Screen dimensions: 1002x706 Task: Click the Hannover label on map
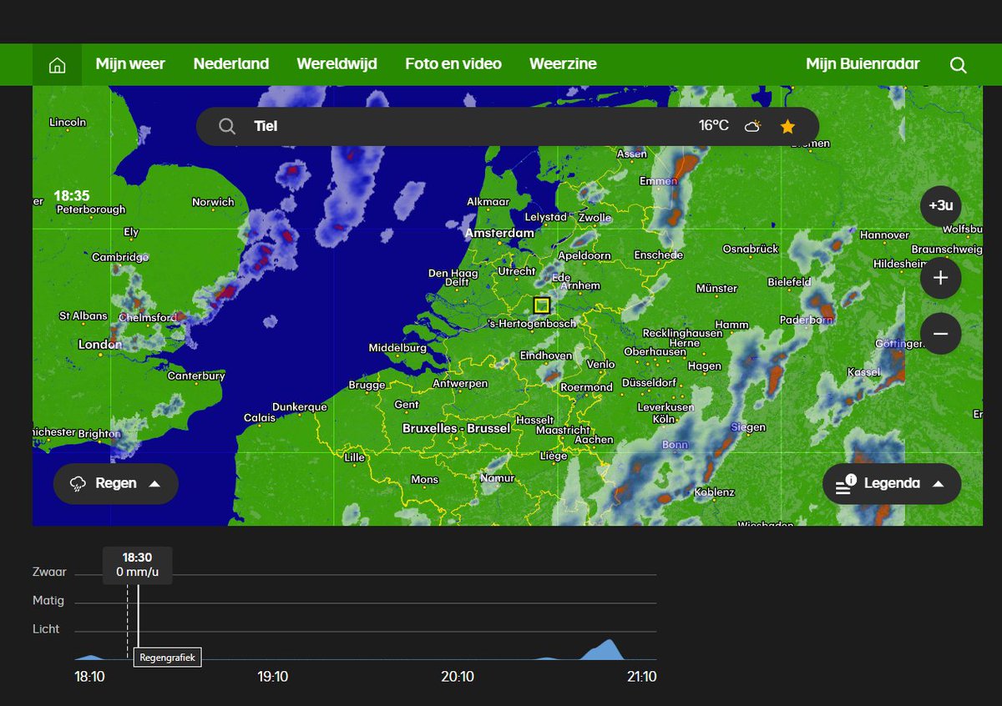884,235
